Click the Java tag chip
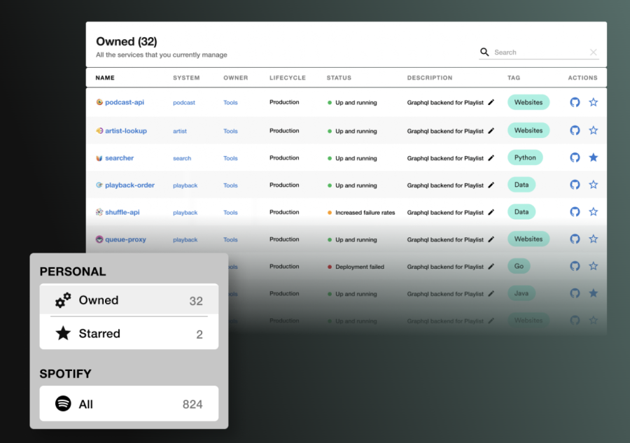630x443 pixels. coord(521,293)
